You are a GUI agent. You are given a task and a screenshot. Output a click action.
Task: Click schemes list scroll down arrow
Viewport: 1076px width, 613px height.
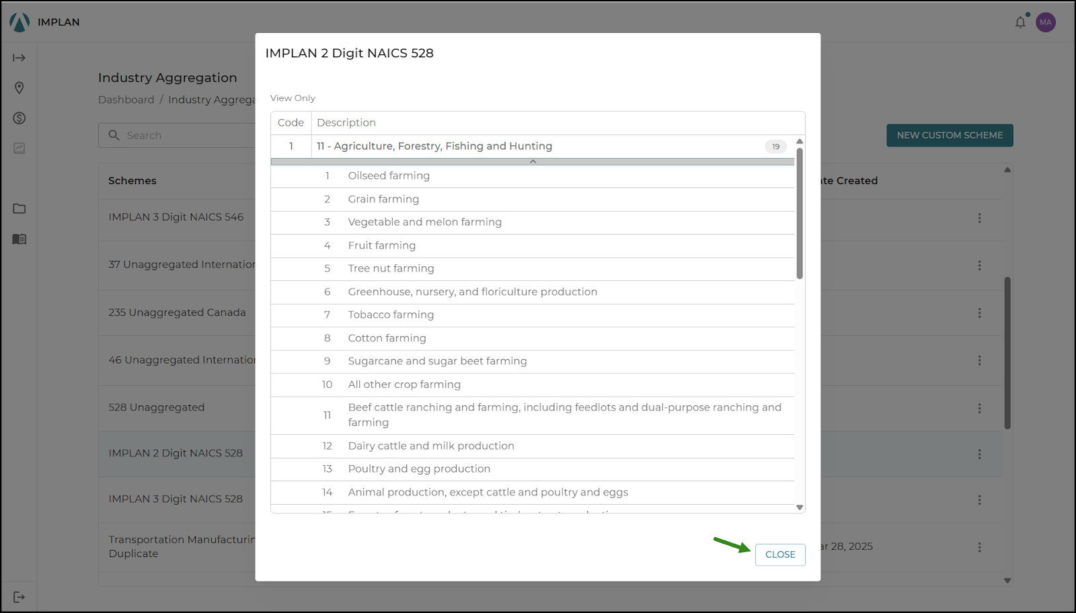point(1007,581)
